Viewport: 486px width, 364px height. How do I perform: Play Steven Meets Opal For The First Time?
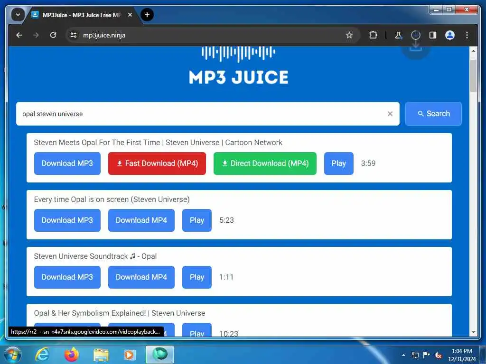[339, 164]
